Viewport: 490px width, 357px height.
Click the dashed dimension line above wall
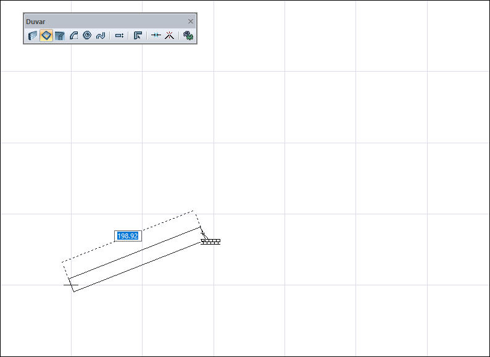(x=128, y=236)
